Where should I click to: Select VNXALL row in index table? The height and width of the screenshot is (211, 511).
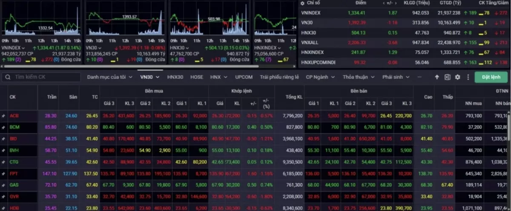[x=403, y=43]
